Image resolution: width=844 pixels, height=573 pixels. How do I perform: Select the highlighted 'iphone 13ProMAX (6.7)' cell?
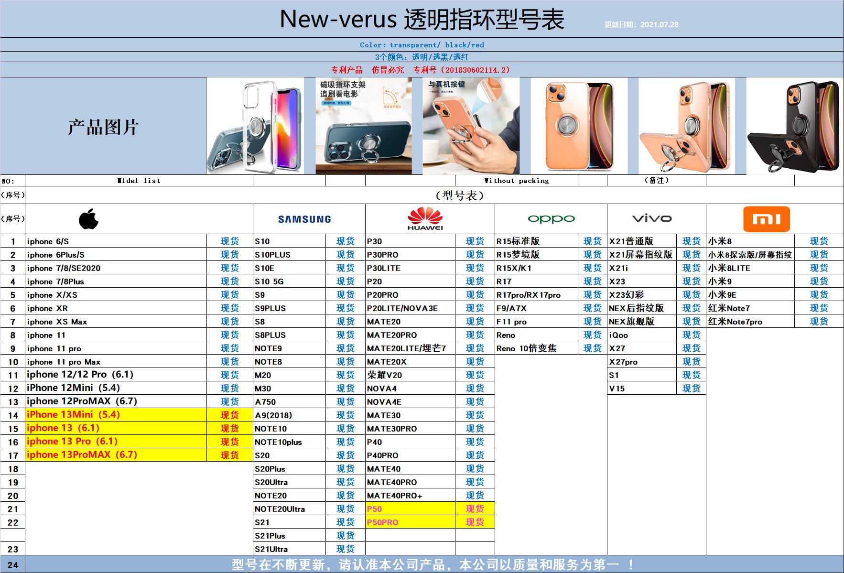pyautogui.click(x=116, y=455)
